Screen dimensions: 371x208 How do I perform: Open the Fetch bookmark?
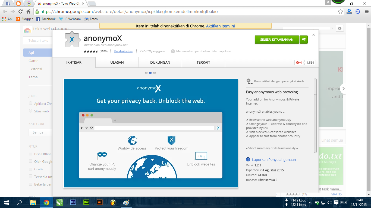[91, 19]
